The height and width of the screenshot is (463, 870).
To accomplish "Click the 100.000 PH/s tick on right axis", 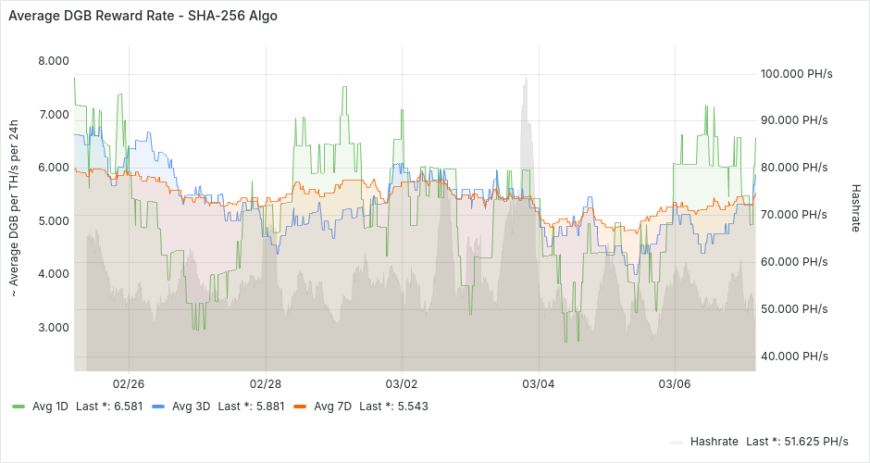I will (x=794, y=73).
